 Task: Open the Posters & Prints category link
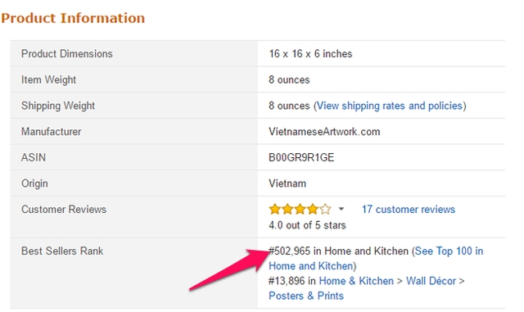tap(306, 296)
